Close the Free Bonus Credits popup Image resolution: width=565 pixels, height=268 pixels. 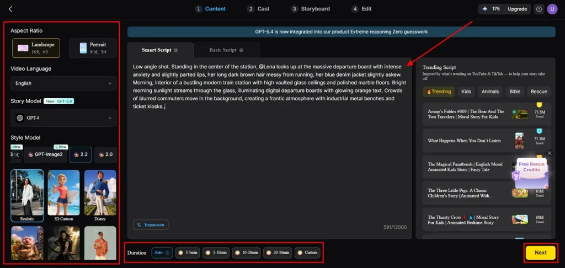pos(549,153)
